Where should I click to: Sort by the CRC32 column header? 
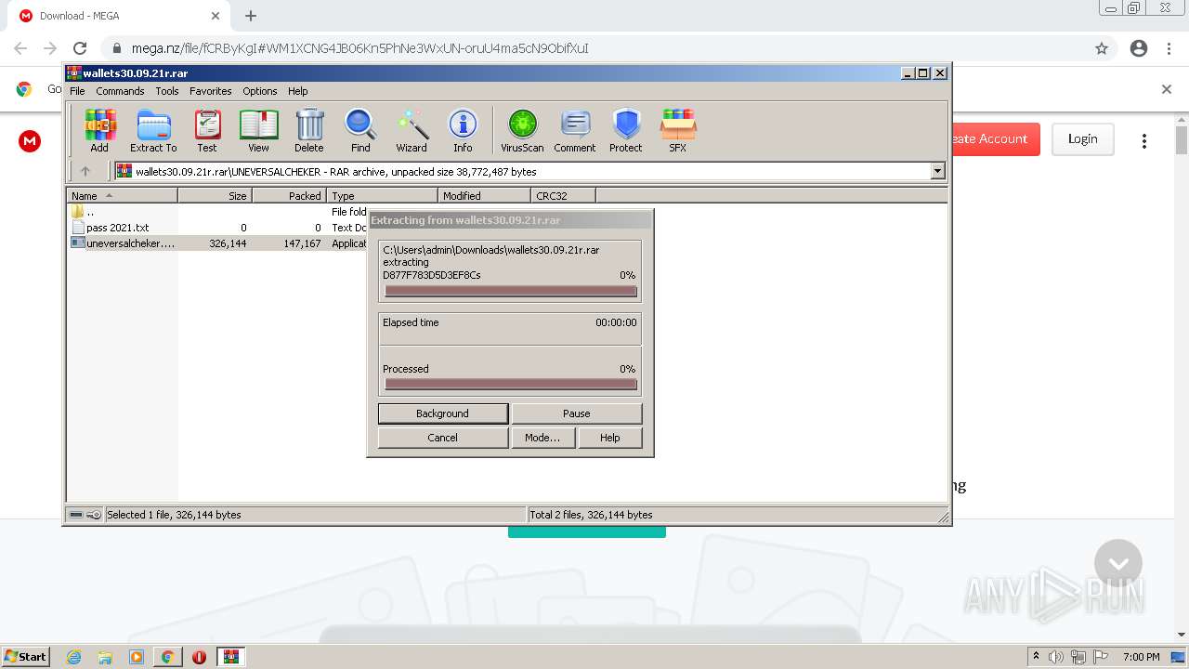[563, 196]
